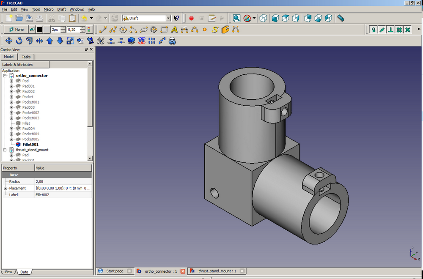Toggle the snap lock button

pyautogui.click(x=373, y=30)
